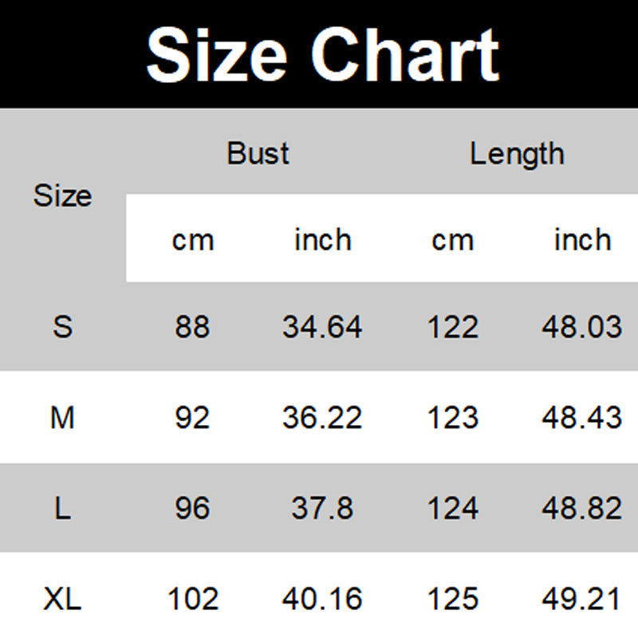
Task: Click the S size label
Action: (62, 327)
